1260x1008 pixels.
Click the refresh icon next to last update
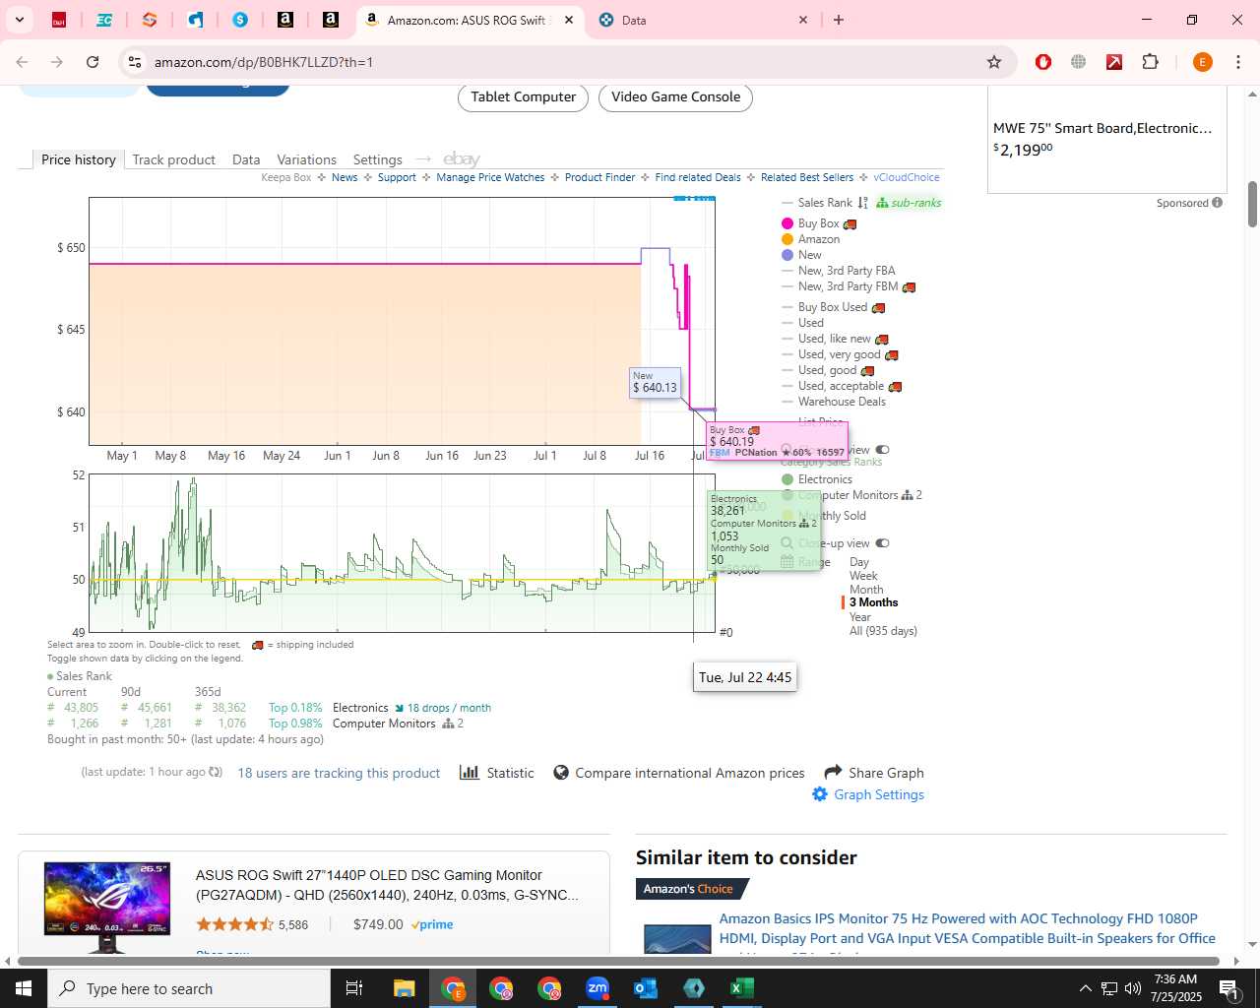pyautogui.click(x=216, y=772)
